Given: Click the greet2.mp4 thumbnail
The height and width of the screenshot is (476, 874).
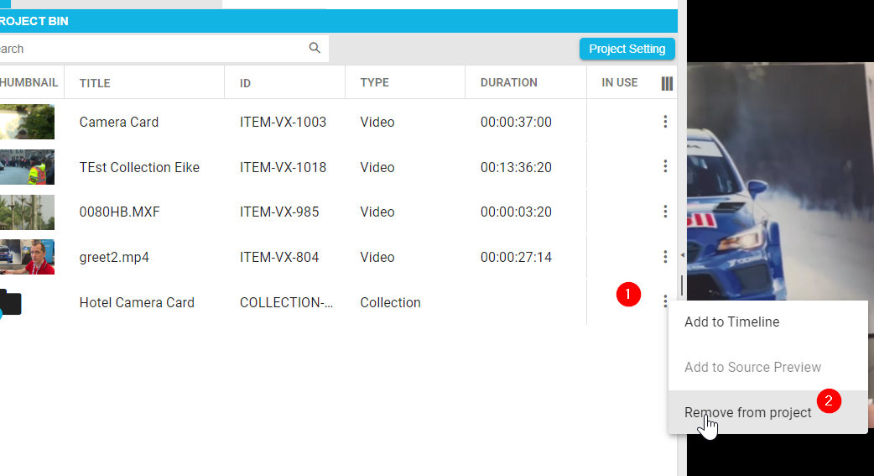Looking at the screenshot, I should (27, 257).
